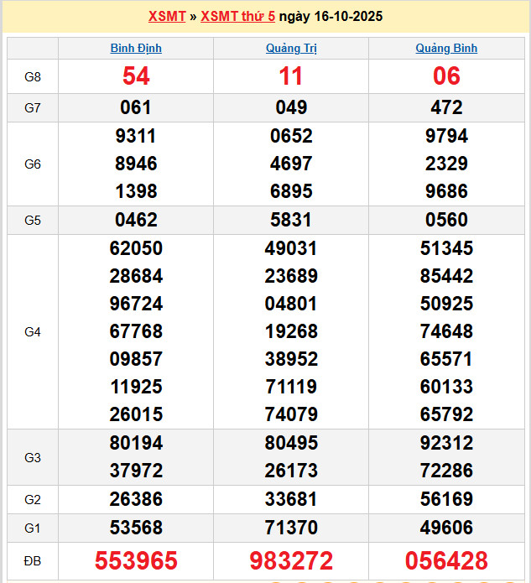
Task: Select the special prize number 056428
Action: [446, 561]
